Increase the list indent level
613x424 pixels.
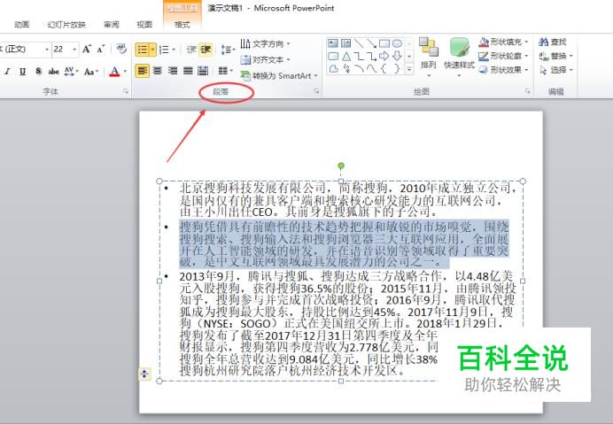coord(206,50)
